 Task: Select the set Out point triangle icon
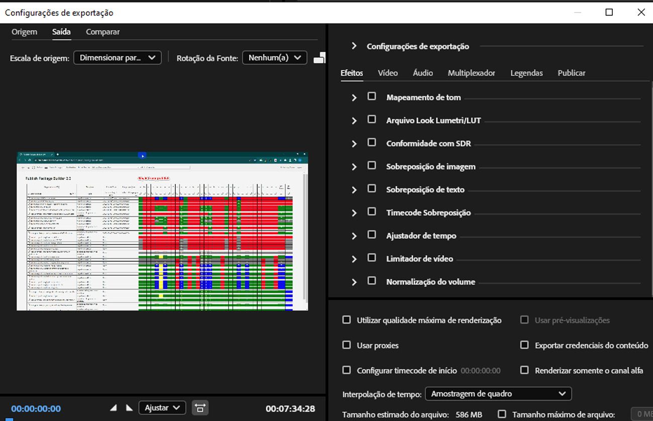pos(129,407)
